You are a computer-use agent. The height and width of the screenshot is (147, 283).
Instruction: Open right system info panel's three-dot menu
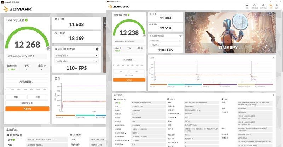pos(273,95)
